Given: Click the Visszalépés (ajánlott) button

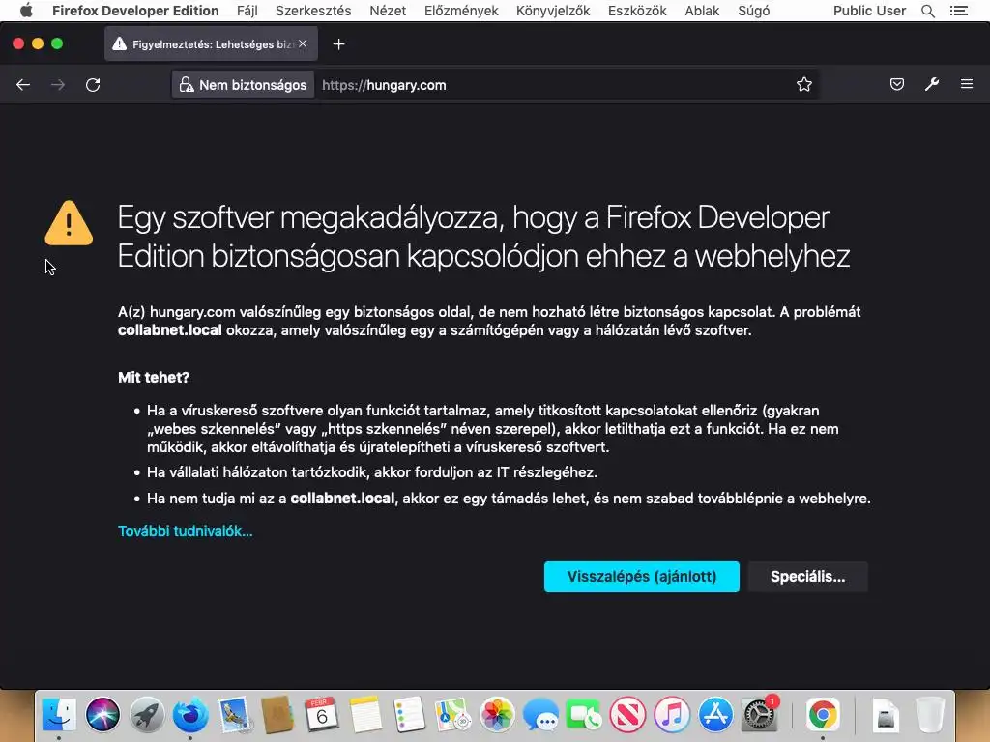Looking at the screenshot, I should [642, 577].
